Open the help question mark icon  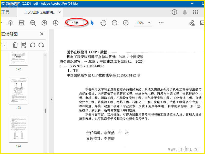tap(174, 12)
